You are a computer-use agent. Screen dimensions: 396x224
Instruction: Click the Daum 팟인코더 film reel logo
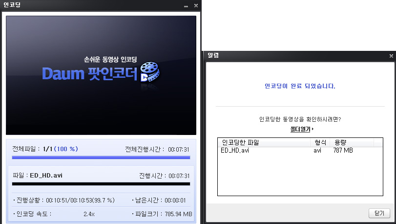coord(149,72)
